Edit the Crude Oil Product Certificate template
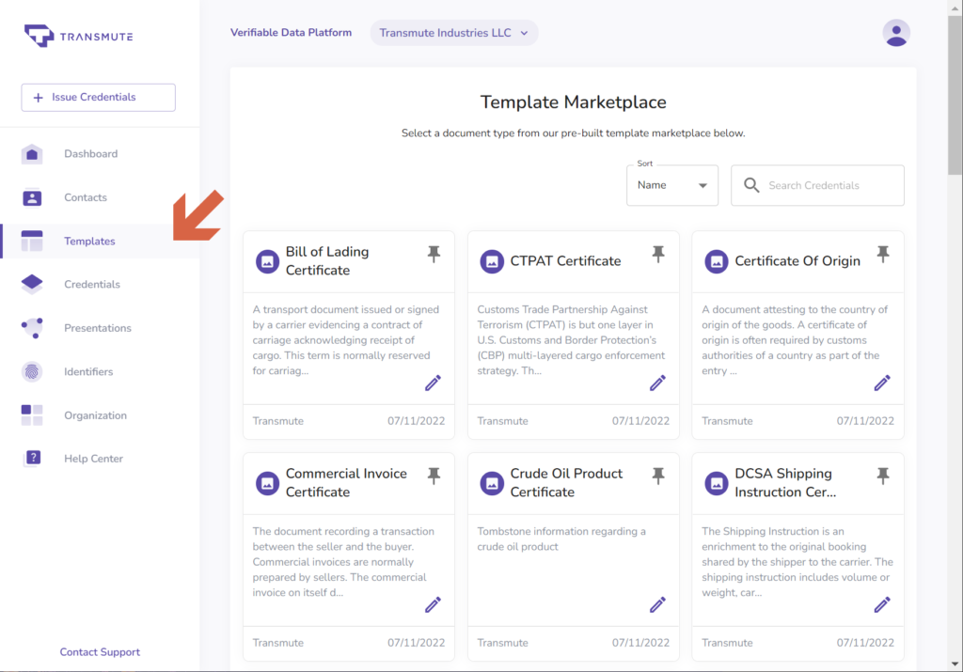Viewport: 963px width, 672px height. (657, 604)
